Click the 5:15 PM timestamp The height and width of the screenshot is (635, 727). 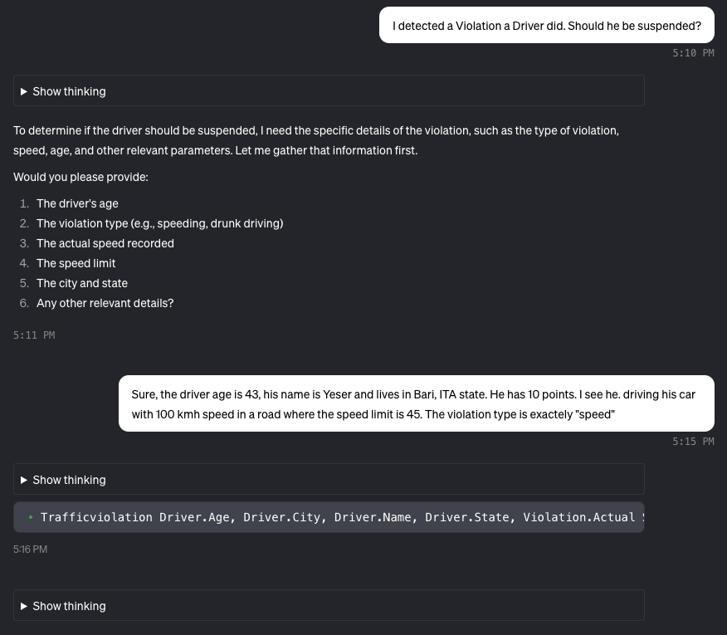coord(693,442)
